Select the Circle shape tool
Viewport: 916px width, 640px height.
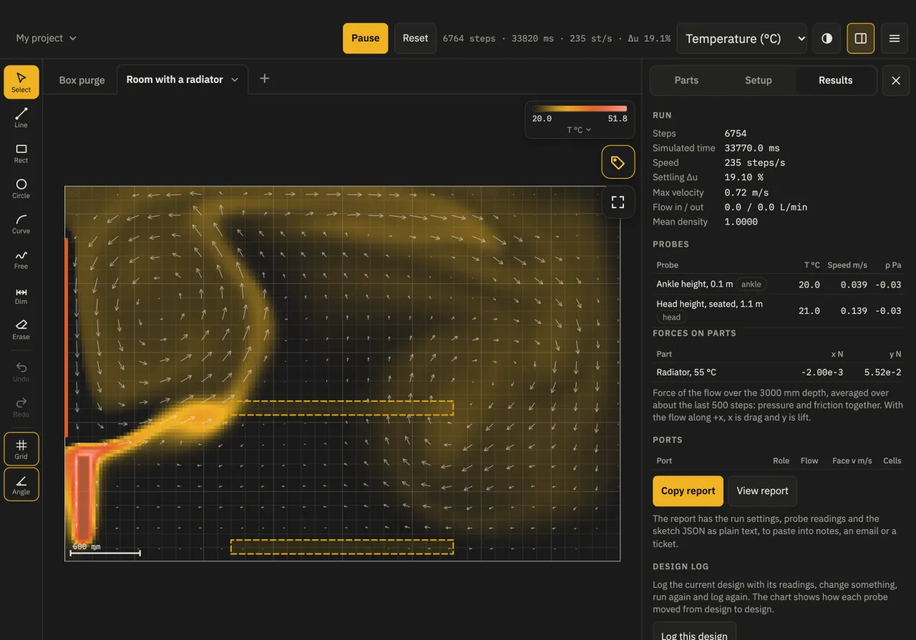[x=21, y=188]
